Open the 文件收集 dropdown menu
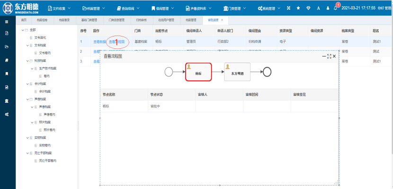The width and height of the screenshot is (393, 189). point(59,8)
